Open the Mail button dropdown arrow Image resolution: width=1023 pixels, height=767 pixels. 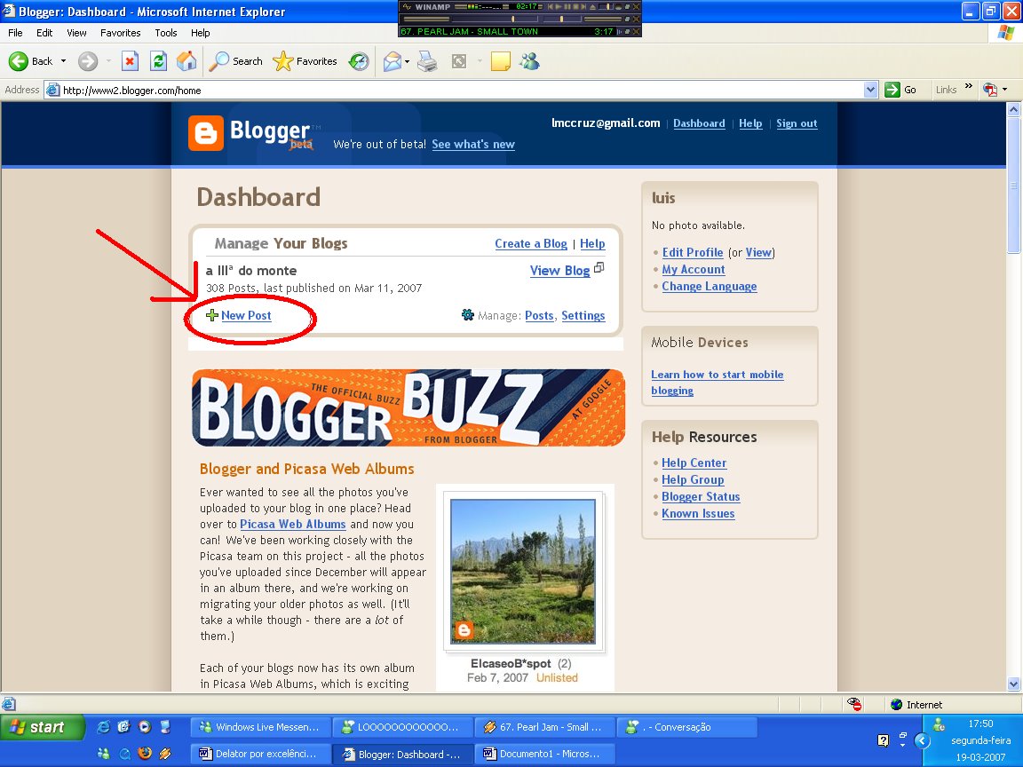pos(407,62)
